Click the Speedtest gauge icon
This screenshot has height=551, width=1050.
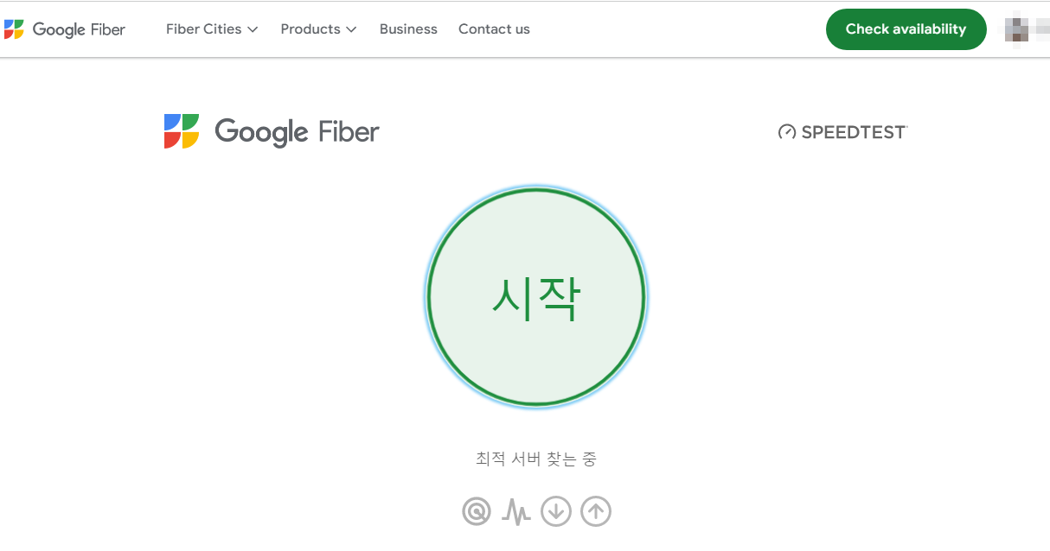[x=785, y=132]
